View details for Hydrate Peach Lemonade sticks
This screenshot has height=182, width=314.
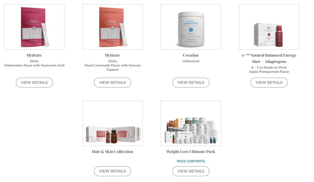113,83
